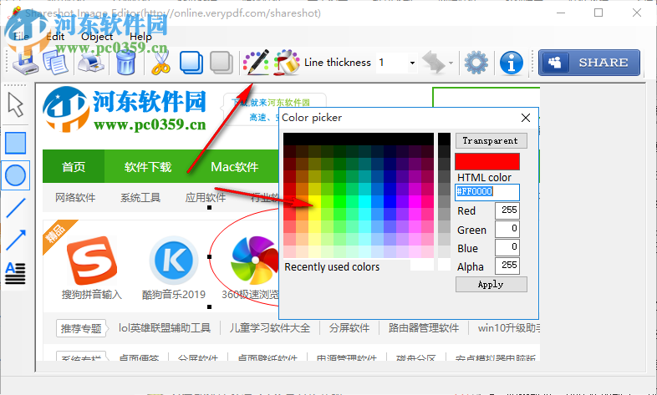The width and height of the screenshot is (657, 395).
Task: Click the 首页 tab in the image
Action: (74, 166)
